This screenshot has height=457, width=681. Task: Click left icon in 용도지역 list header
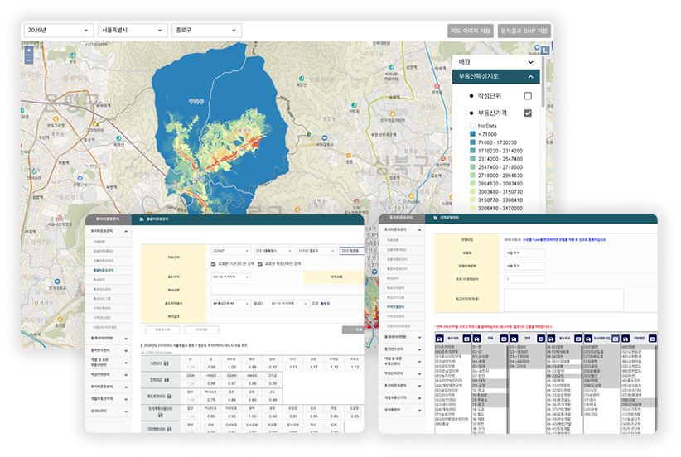pos(440,339)
